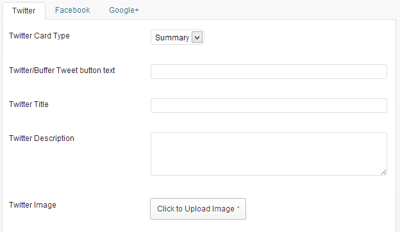Click the Facebook link in tab bar

coord(72,10)
